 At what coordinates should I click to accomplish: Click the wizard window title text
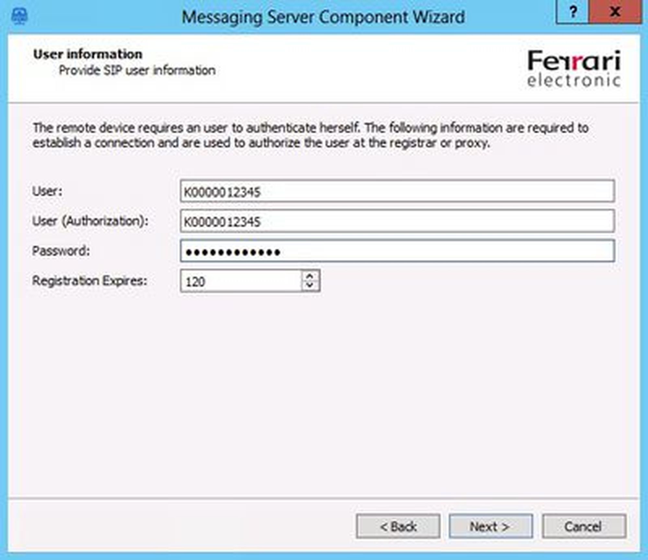(323, 17)
